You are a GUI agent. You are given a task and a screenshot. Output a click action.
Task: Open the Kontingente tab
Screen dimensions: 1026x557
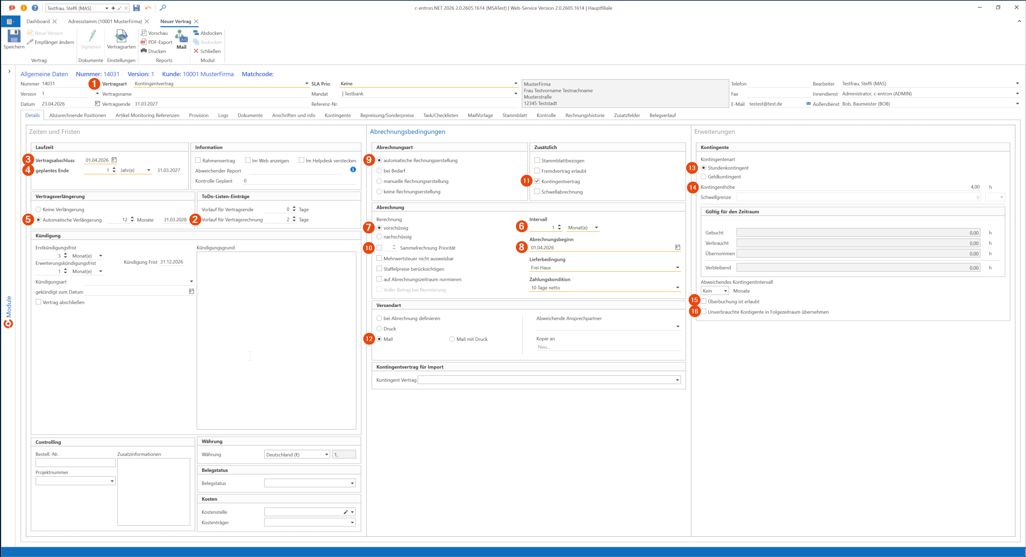338,115
